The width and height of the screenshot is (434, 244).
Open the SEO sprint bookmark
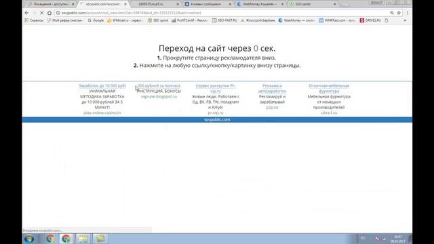pyautogui.click(x=158, y=20)
